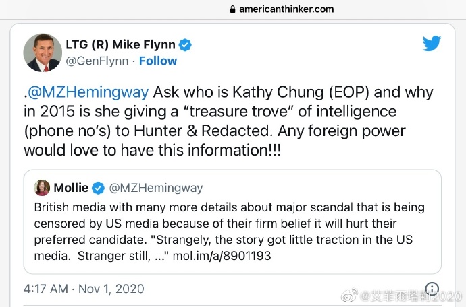Click the lock icon in address bar
The width and height of the screenshot is (466, 307).
[233, 9]
